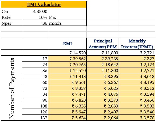Click the interest value ₹ 3,570
156x122 pixels.
(137, 118)
